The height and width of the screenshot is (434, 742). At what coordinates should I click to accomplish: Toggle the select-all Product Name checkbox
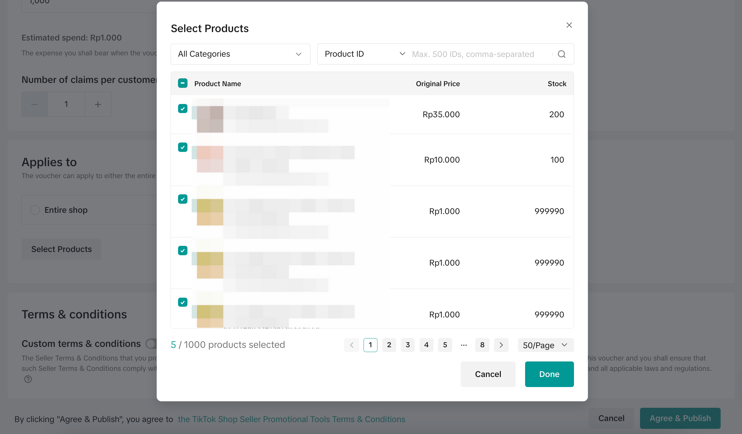pyautogui.click(x=183, y=83)
